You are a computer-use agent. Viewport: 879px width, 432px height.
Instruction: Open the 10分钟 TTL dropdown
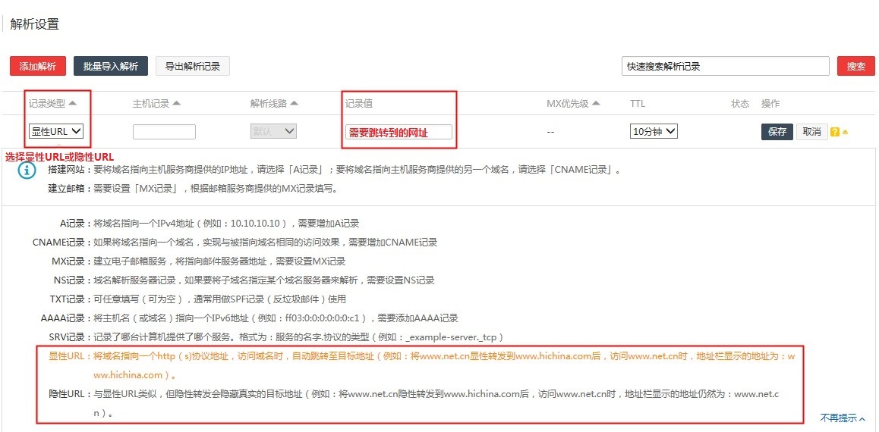point(654,131)
